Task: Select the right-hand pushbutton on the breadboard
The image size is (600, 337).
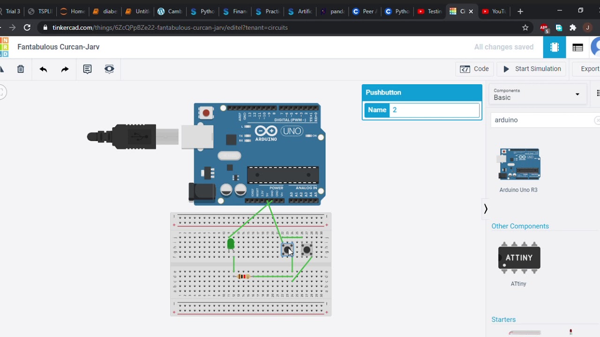Action: pyautogui.click(x=307, y=250)
